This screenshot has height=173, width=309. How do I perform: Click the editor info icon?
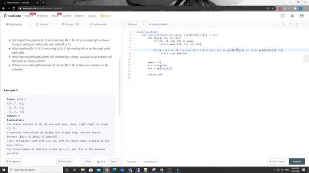pos(276,25)
